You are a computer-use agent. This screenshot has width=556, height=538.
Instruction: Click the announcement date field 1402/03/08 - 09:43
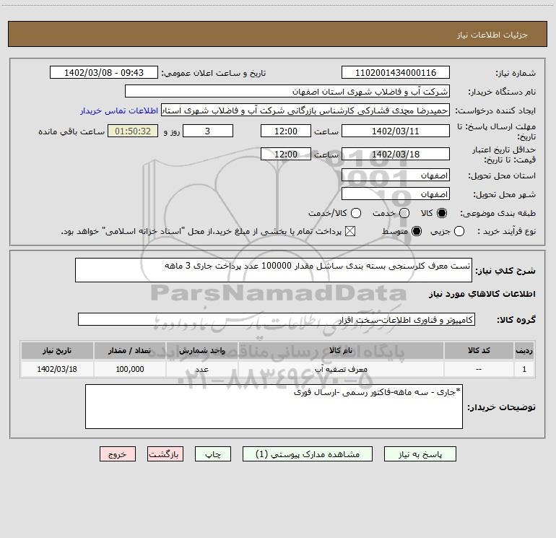tap(104, 72)
